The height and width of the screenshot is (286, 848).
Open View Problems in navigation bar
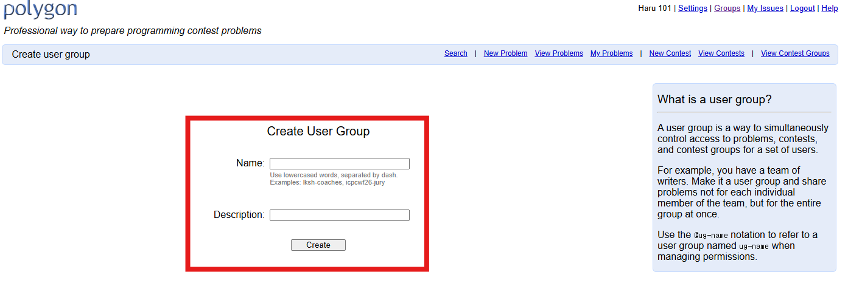(x=559, y=53)
